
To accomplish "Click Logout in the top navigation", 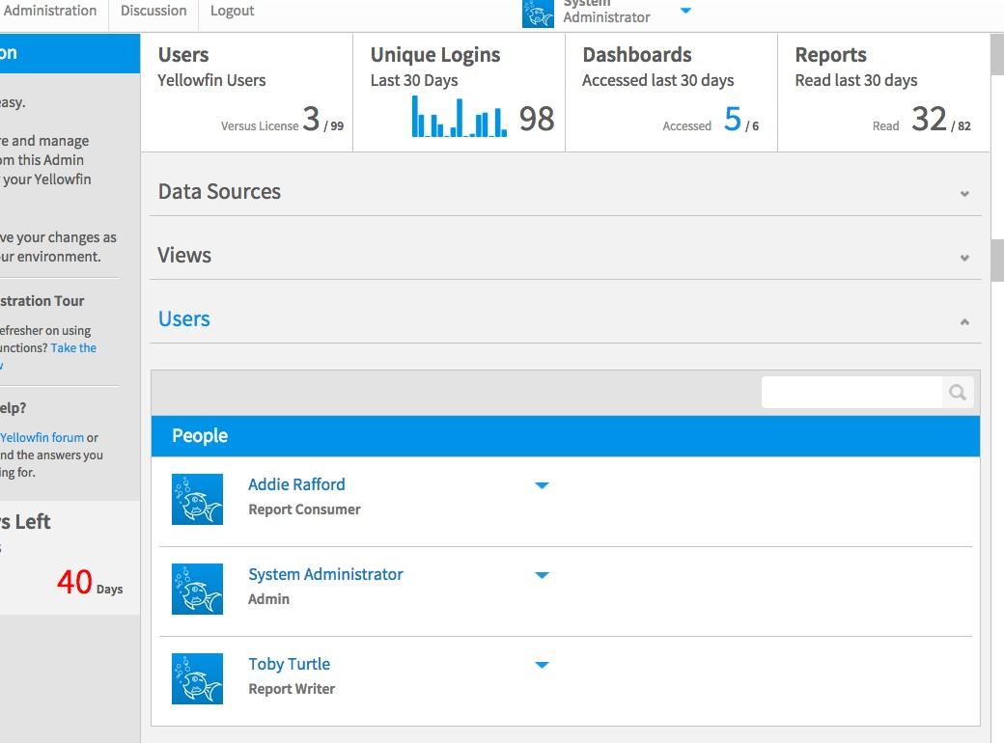I will coord(232,11).
